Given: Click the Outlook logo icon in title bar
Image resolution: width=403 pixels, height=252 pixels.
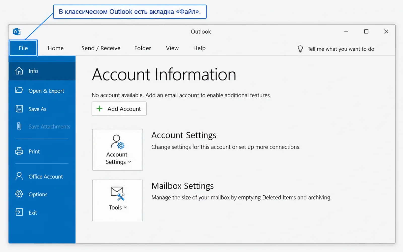Looking at the screenshot, I should (x=17, y=32).
